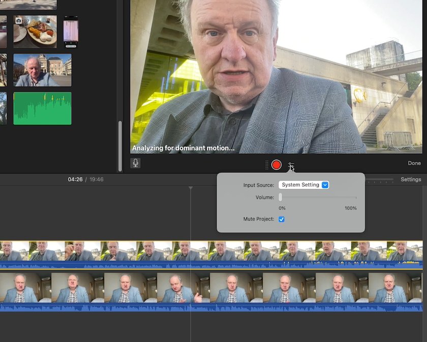Uncheck the Mute Project checkbox
The width and height of the screenshot is (427, 342).
pyautogui.click(x=281, y=219)
